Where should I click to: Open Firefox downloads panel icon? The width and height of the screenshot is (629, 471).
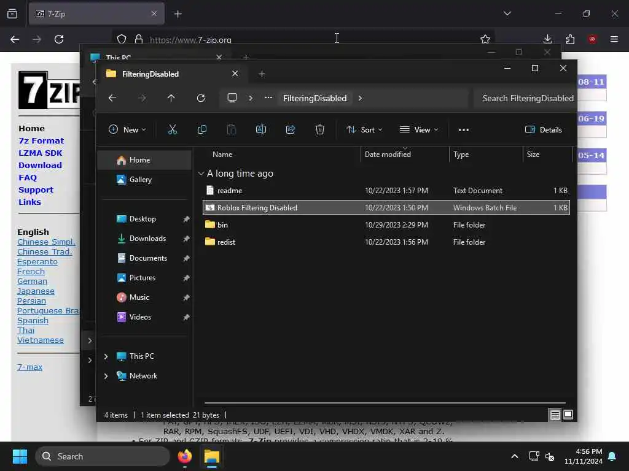click(x=547, y=39)
